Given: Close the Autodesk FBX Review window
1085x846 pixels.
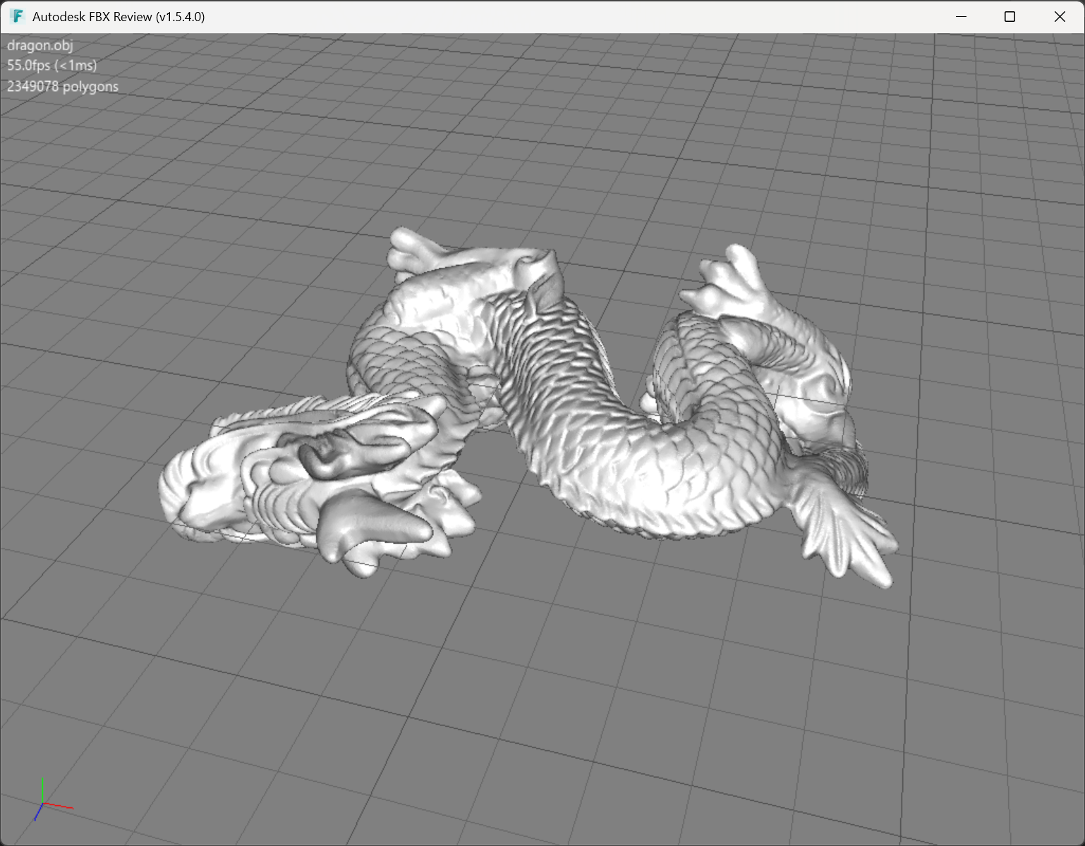Looking at the screenshot, I should tap(1060, 16).
